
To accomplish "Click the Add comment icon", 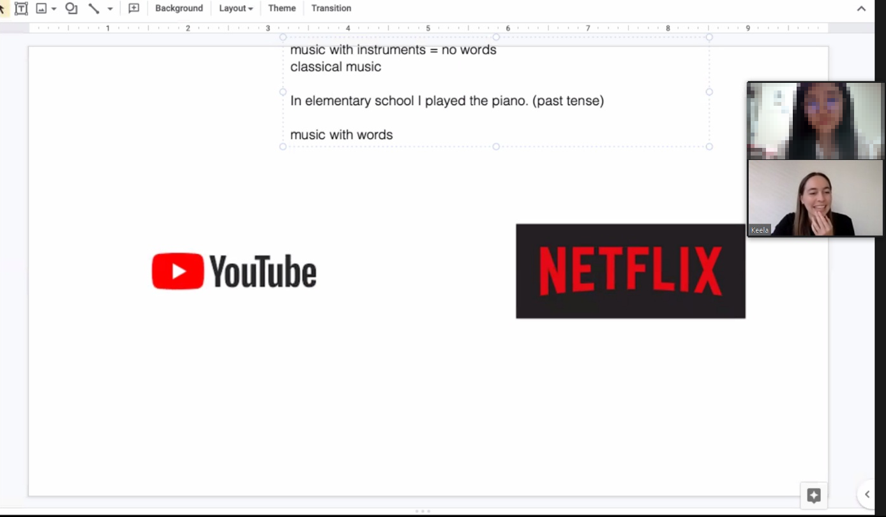I will tap(133, 8).
